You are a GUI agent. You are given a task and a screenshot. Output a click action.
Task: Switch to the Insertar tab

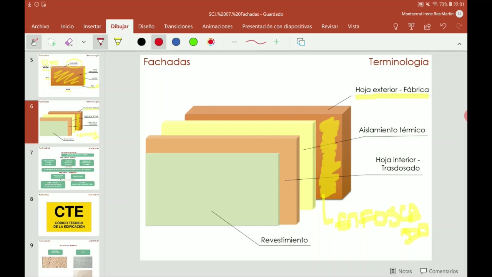92,26
